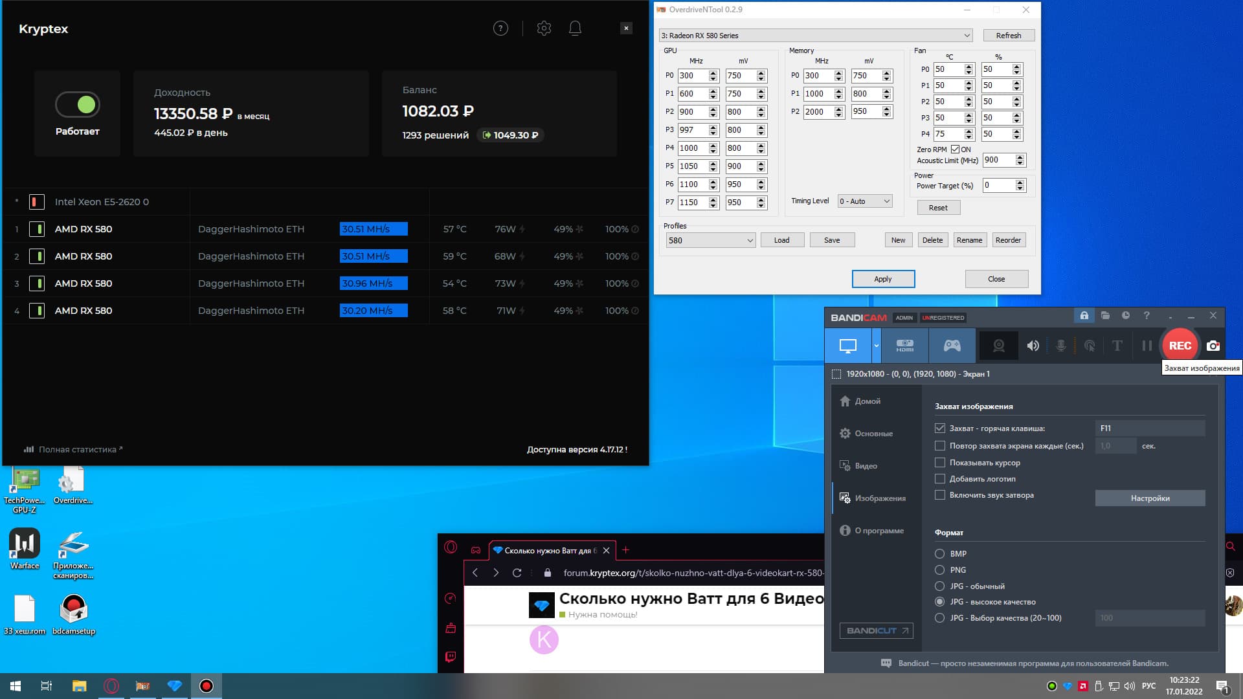Screen dimensions: 1243x699
Task: Toggle 'Захват - горячая клавиша' checkbox
Action: [940, 428]
